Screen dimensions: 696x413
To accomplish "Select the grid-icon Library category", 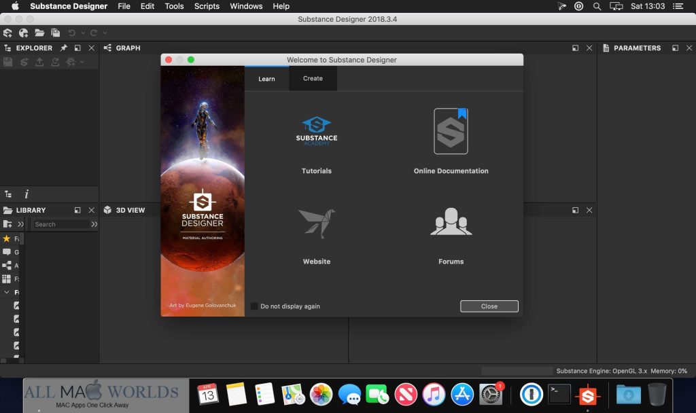I will (7, 279).
